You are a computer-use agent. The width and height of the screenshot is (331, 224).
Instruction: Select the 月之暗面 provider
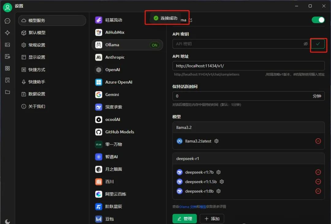127,169
